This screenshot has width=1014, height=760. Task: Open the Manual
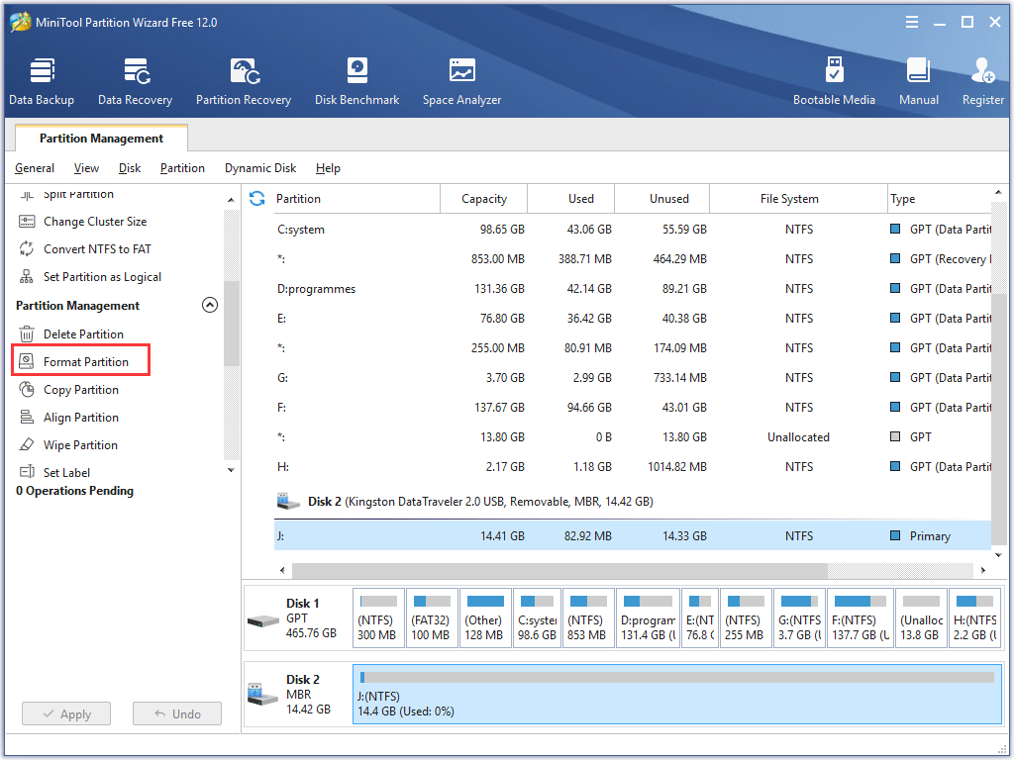tap(918, 81)
